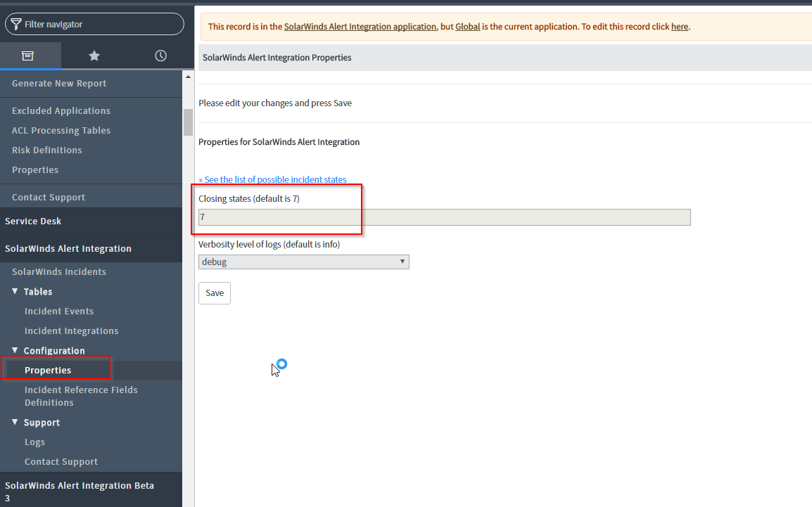Open Contact Support above Service Desk
The height and width of the screenshot is (507, 812).
49,197
